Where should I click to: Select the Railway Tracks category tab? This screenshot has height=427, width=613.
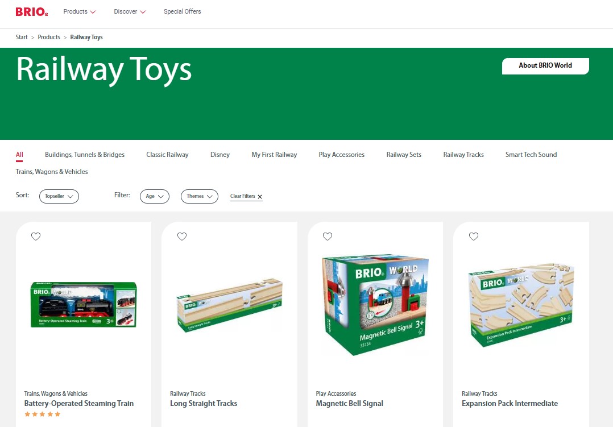(463, 155)
